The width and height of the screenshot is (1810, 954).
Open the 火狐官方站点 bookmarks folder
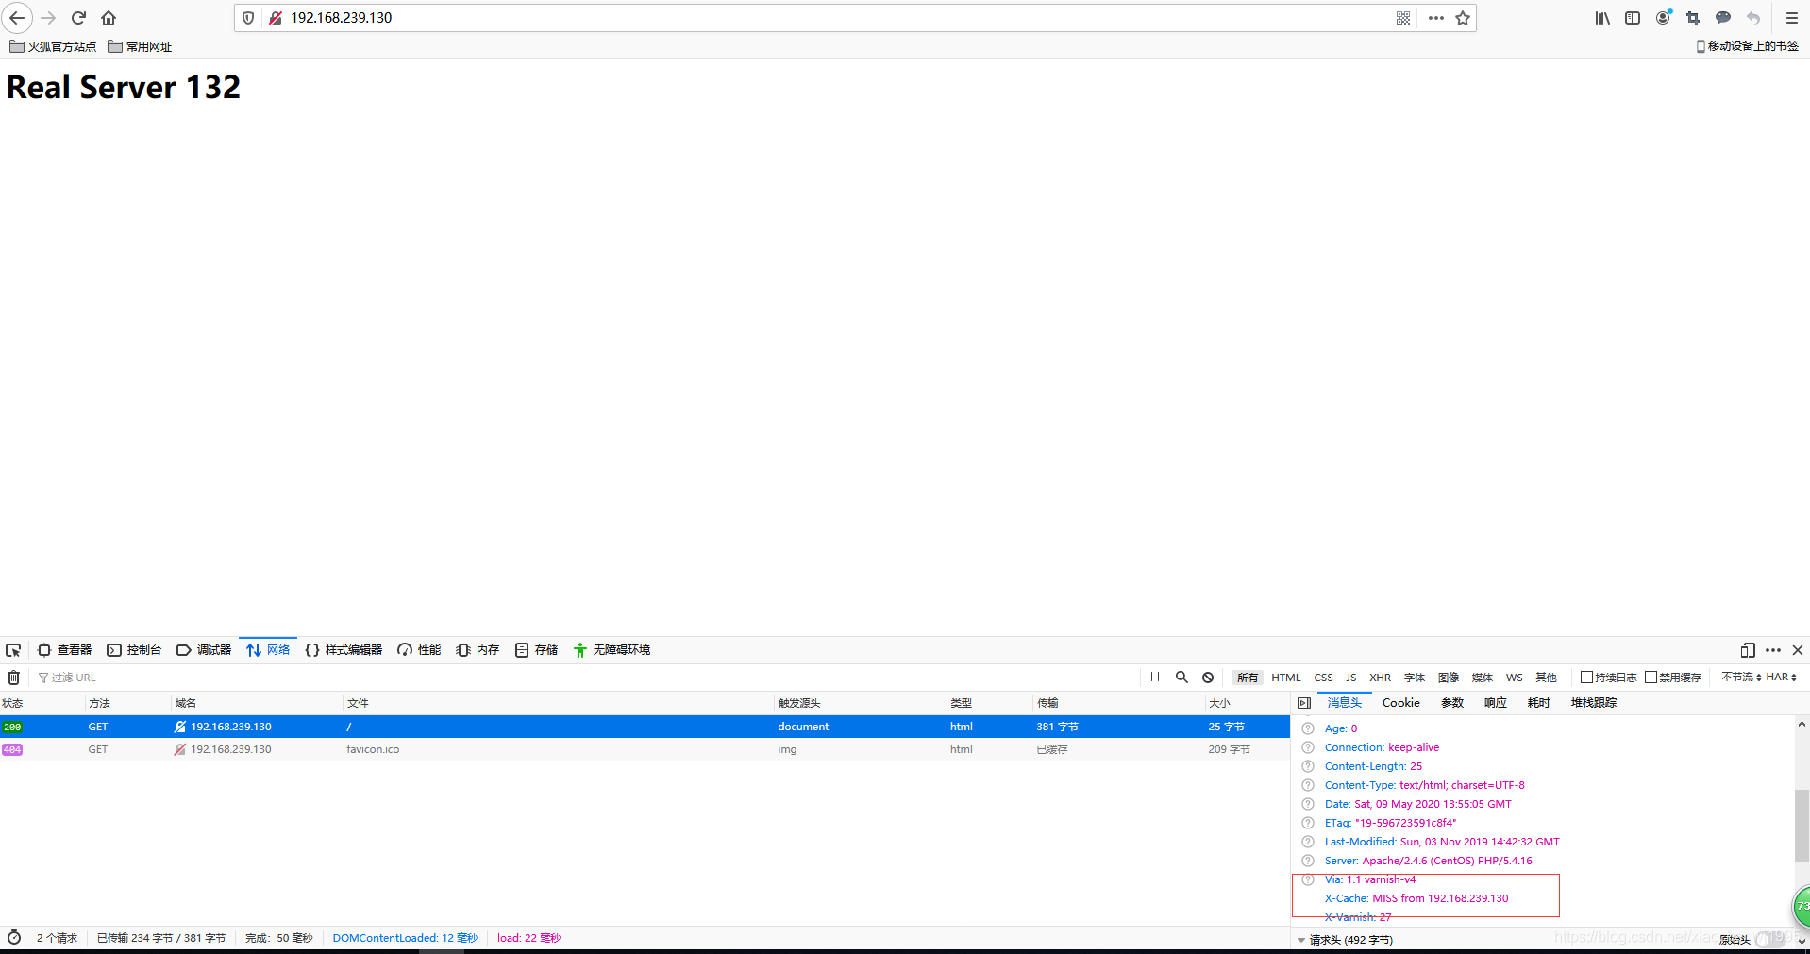click(53, 46)
